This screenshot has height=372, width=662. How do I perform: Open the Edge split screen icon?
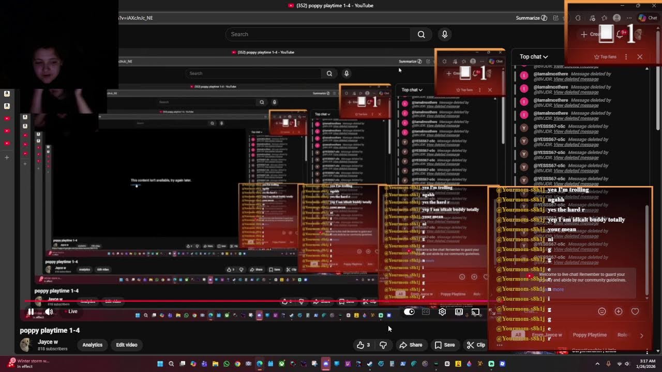[555, 18]
